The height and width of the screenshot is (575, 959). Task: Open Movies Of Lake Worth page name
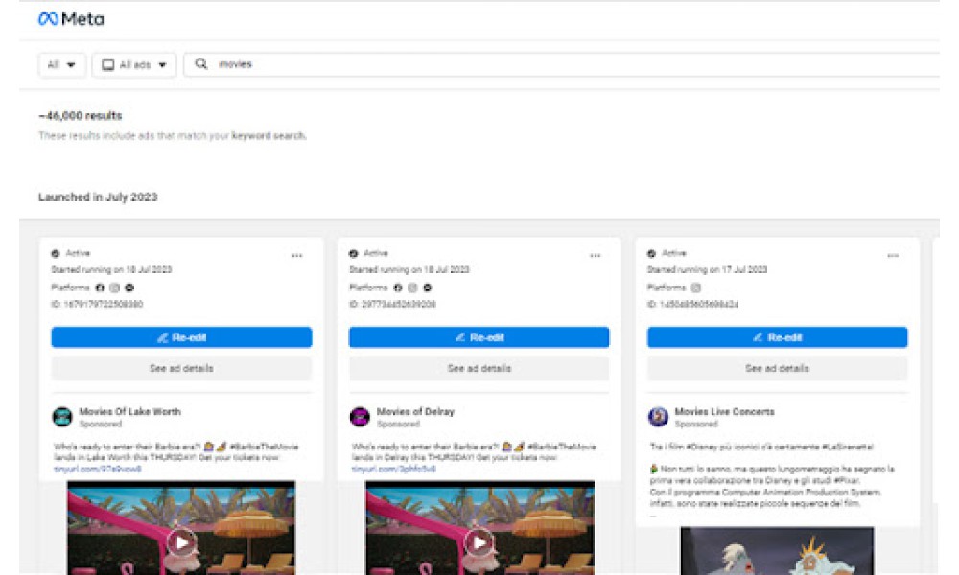(129, 412)
